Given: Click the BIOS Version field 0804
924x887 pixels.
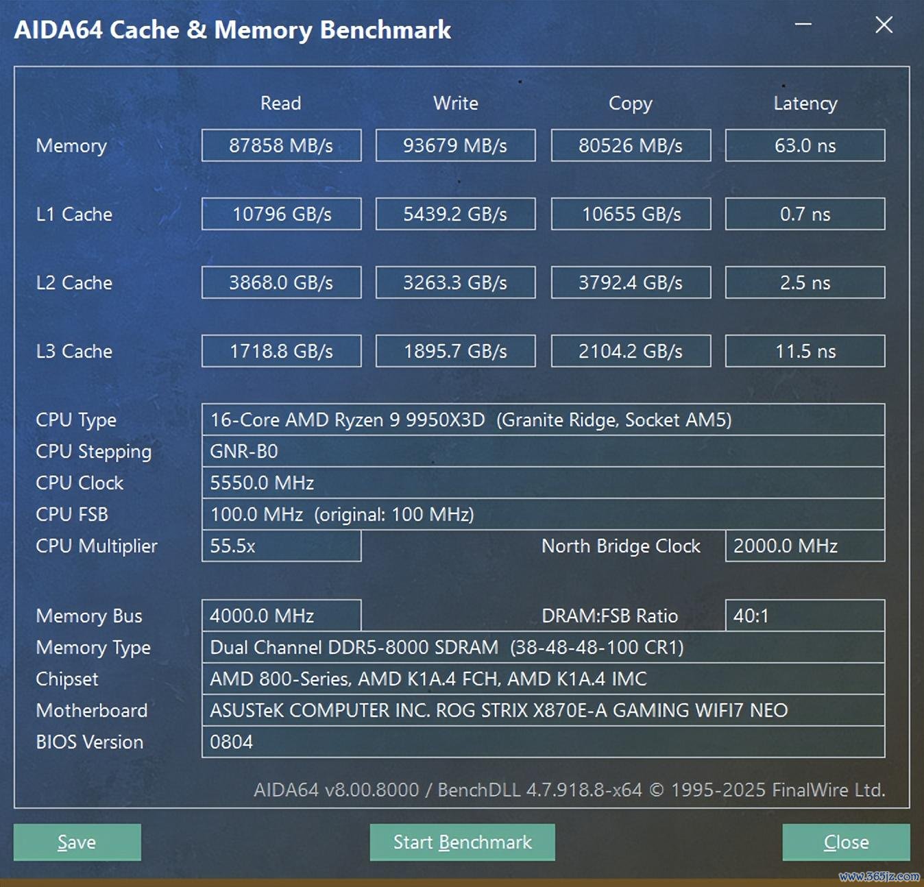Looking at the screenshot, I should (x=543, y=742).
